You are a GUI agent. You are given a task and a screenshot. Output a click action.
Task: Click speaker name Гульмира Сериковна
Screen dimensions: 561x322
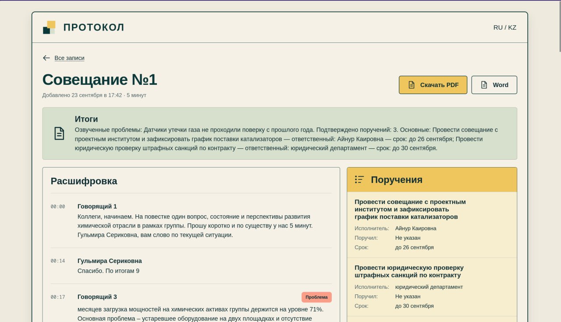coord(110,261)
